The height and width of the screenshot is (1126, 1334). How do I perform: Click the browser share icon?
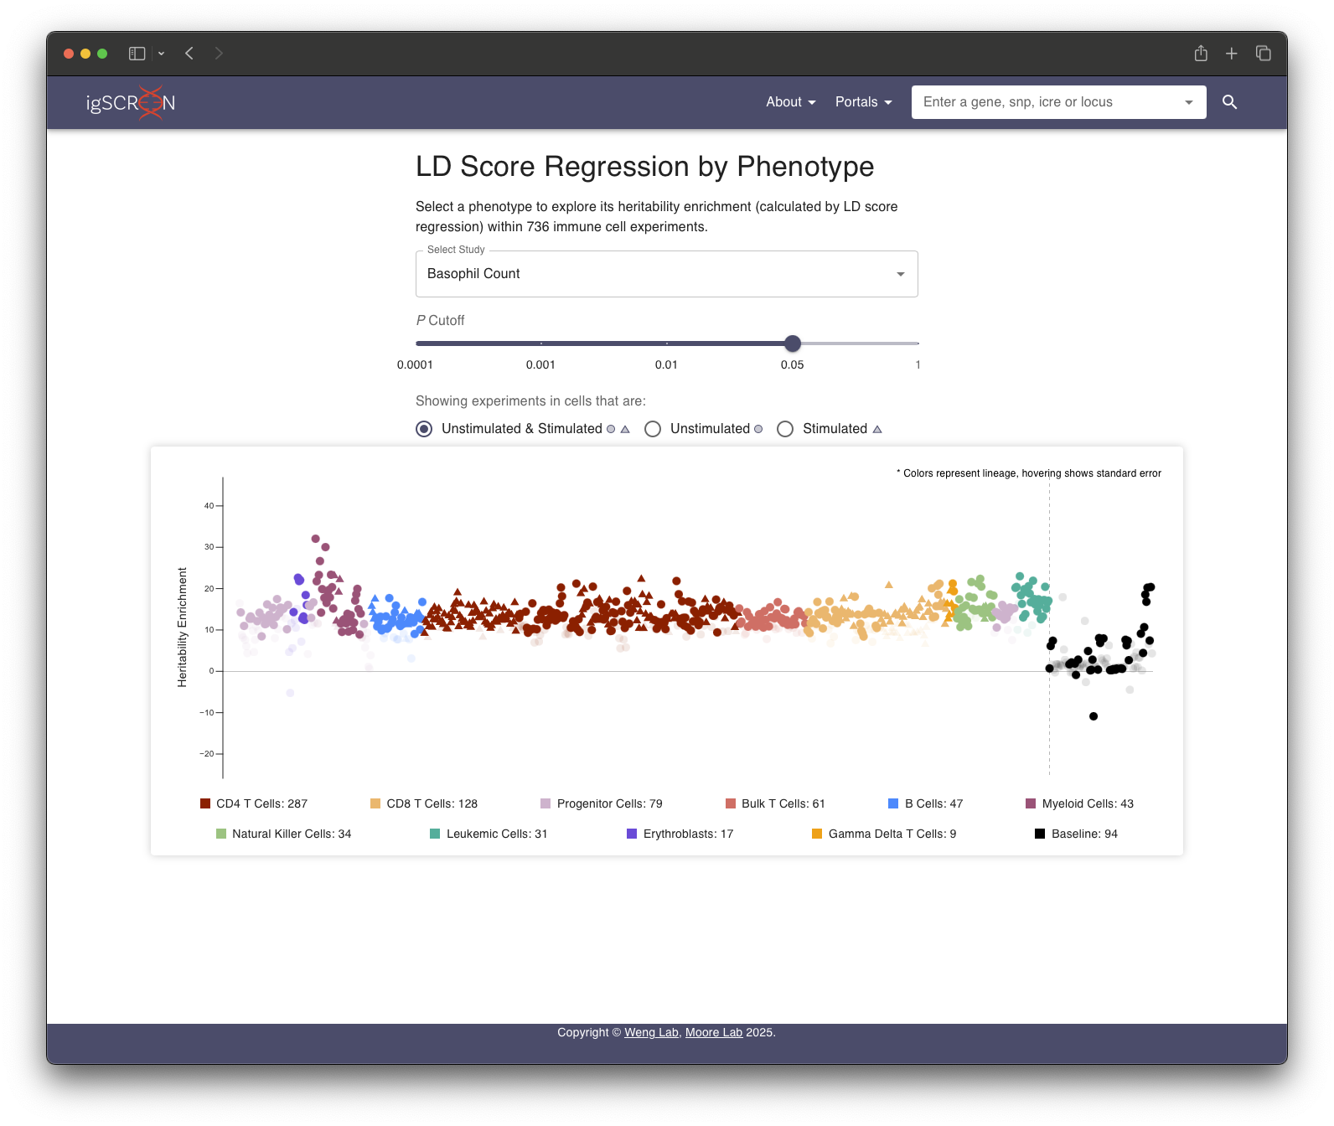click(x=1201, y=54)
